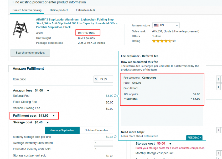Screen dimensions: 222x159
Task: Click the package dimensions 2.25 X 19 X 35 inches
Action: point(91,43)
